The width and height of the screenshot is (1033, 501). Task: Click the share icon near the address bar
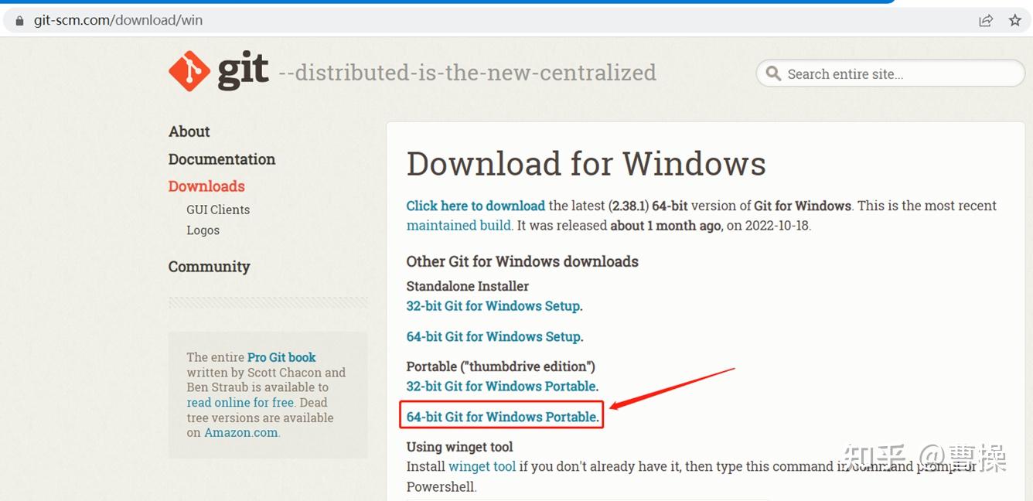coord(986,20)
